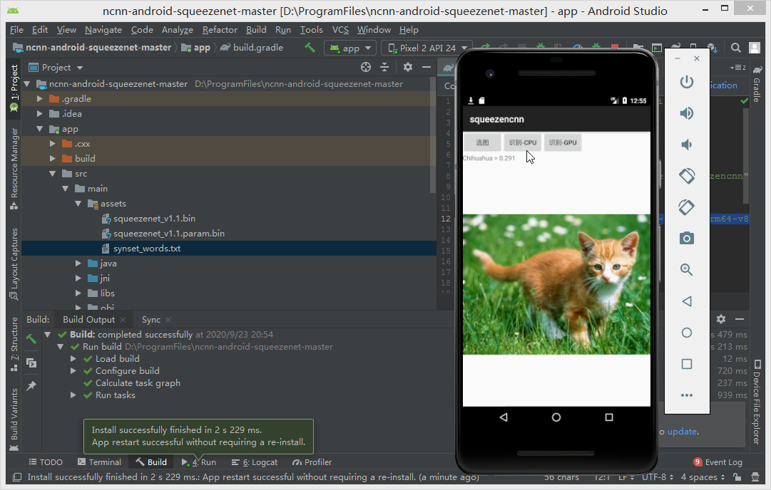Toggle Structure side tab

tap(14, 344)
